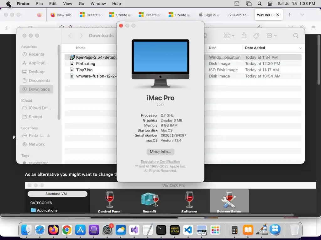This screenshot has height=240, width=321.
Task: Open the View menu
Action: pyautogui.click(x=68, y=3)
